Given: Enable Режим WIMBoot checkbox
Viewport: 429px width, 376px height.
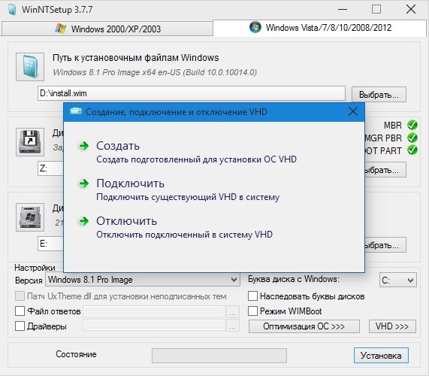Looking at the screenshot, I should [252, 311].
